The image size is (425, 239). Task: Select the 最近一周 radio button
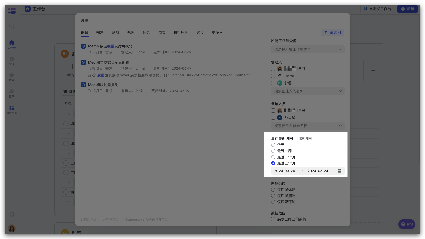(x=273, y=151)
